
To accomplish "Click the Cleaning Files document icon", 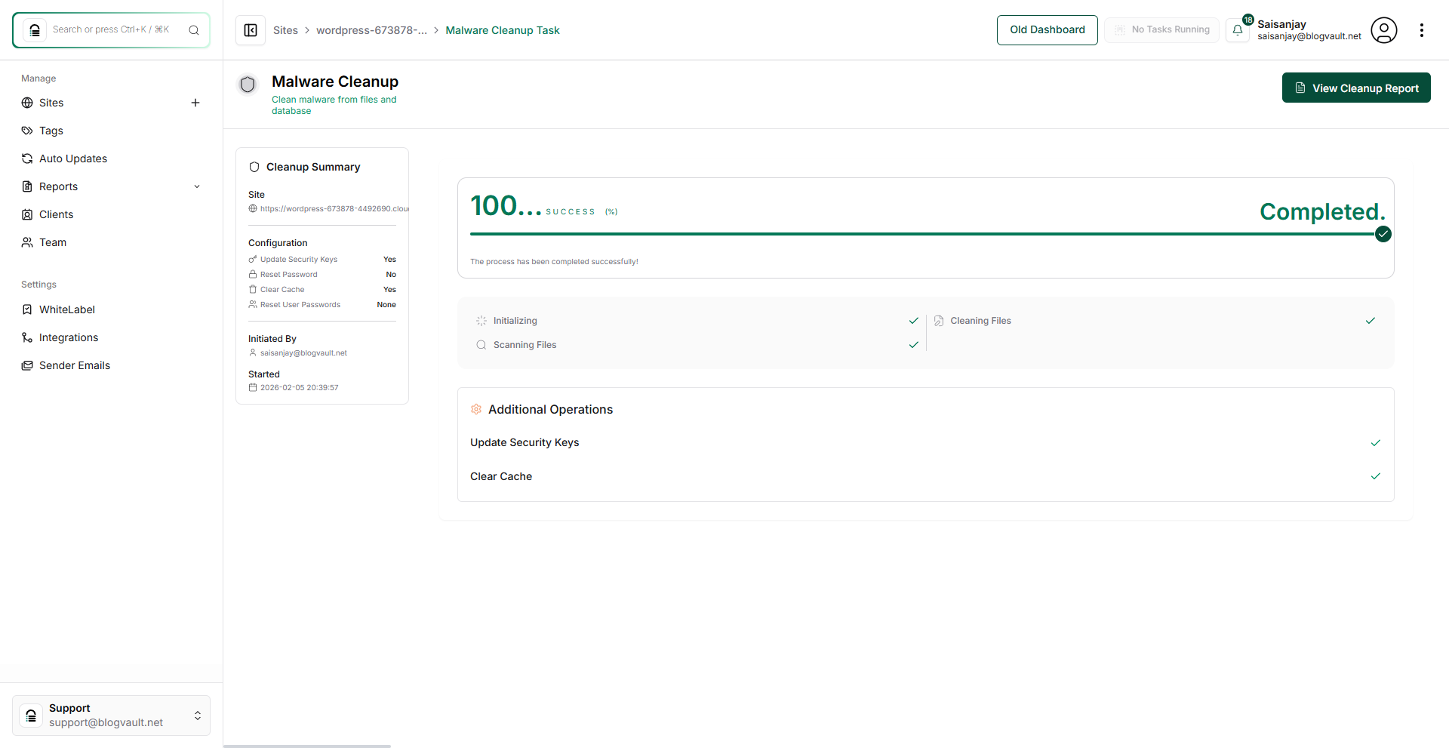I will (x=939, y=321).
